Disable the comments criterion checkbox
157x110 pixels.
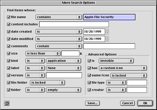point(9,46)
